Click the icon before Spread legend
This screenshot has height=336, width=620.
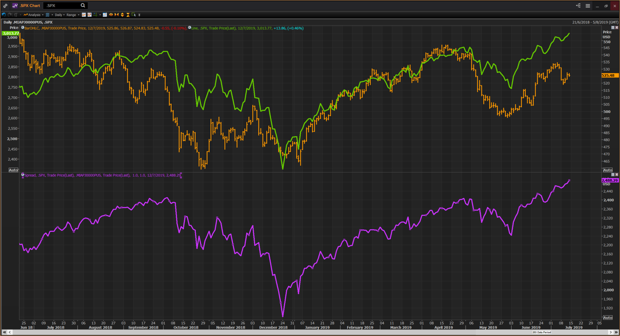[23, 175]
